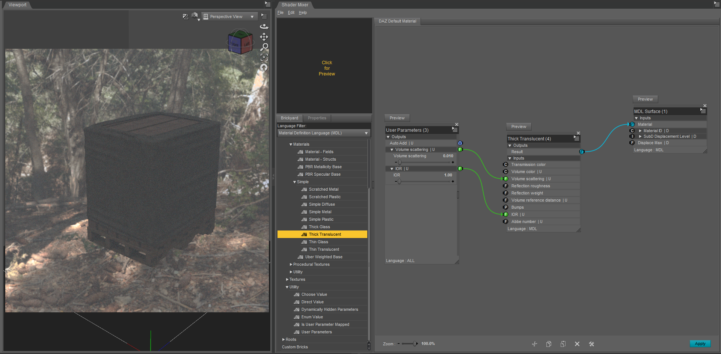This screenshot has width=721, height=354.
Task: Adjust the Volume scattering slider
Action: 424,163
